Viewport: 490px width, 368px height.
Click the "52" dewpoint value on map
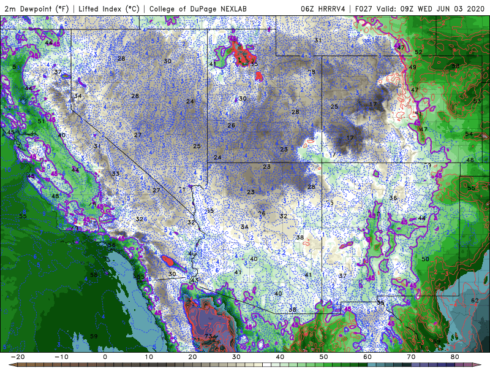[x=418, y=52]
